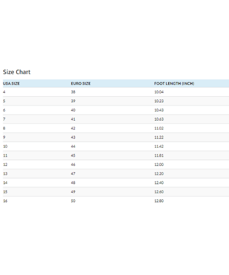Select USA size 7 row
Screen dimensions: 229x275
[x=116, y=119]
